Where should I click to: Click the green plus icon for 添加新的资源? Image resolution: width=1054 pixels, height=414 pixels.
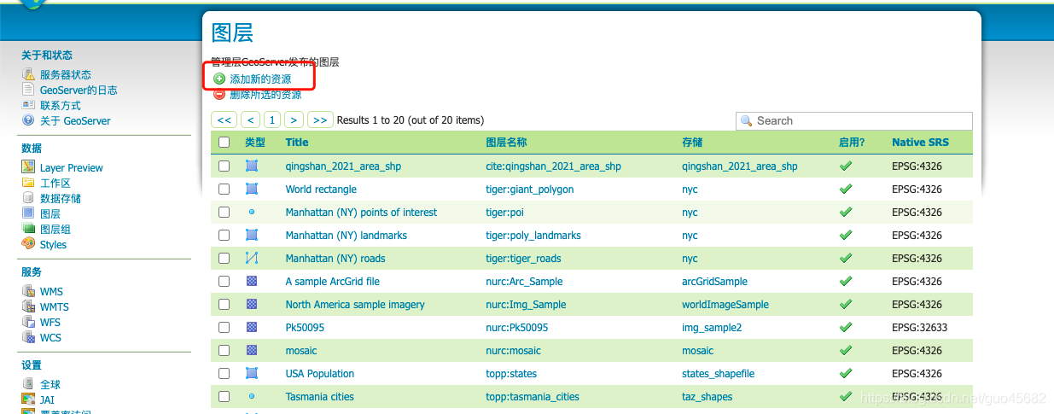point(219,79)
